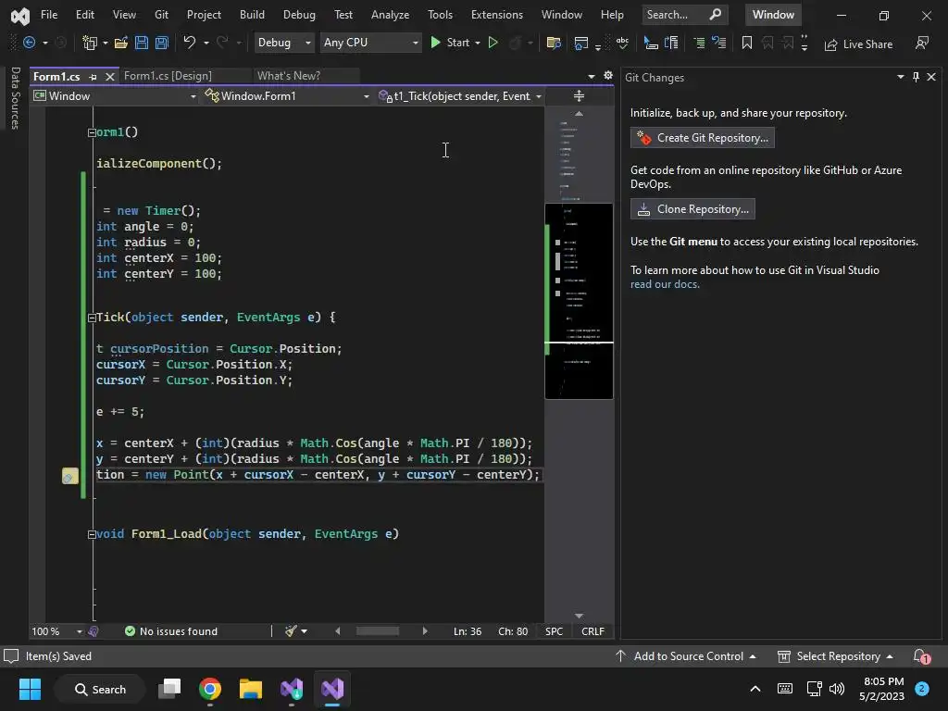
Task: Click the Undo arrow icon
Action: click(189, 43)
